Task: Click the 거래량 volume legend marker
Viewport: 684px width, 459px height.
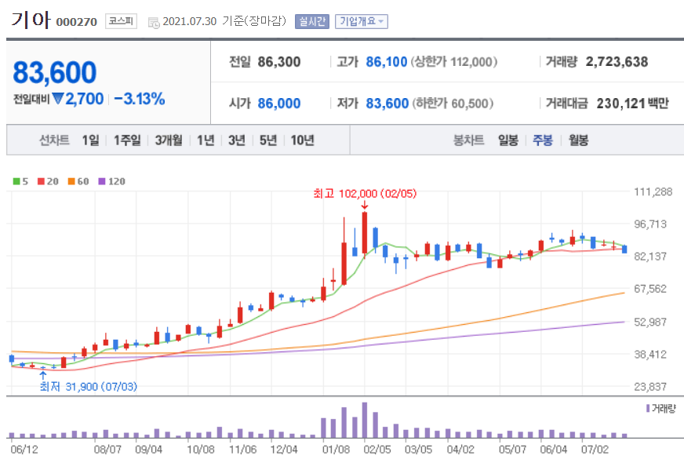Action: click(x=648, y=408)
